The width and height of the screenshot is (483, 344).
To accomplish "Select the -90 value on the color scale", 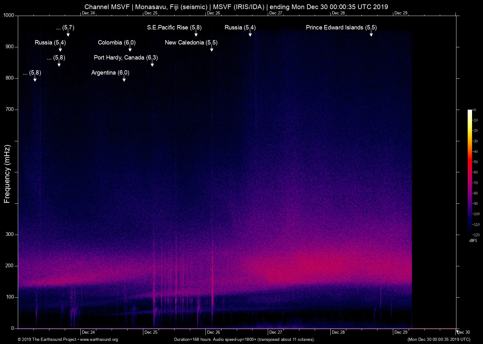I will (x=475, y=204).
